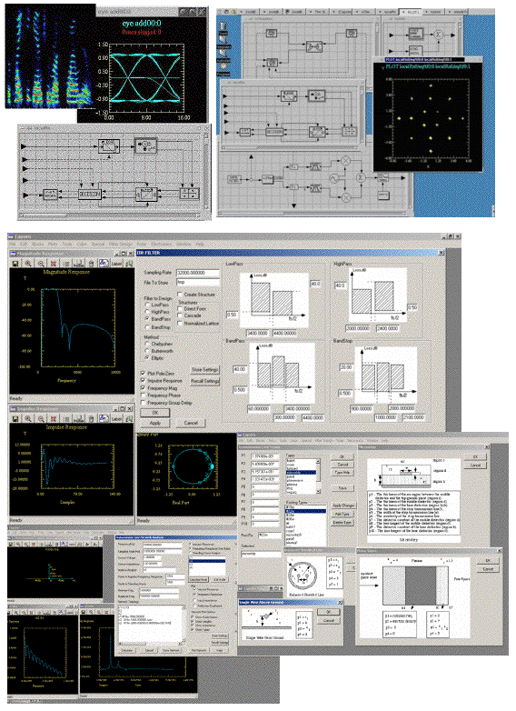516x711 pixels.
Task: Click Apply in the IIR Filter dialog
Action: 155,423
